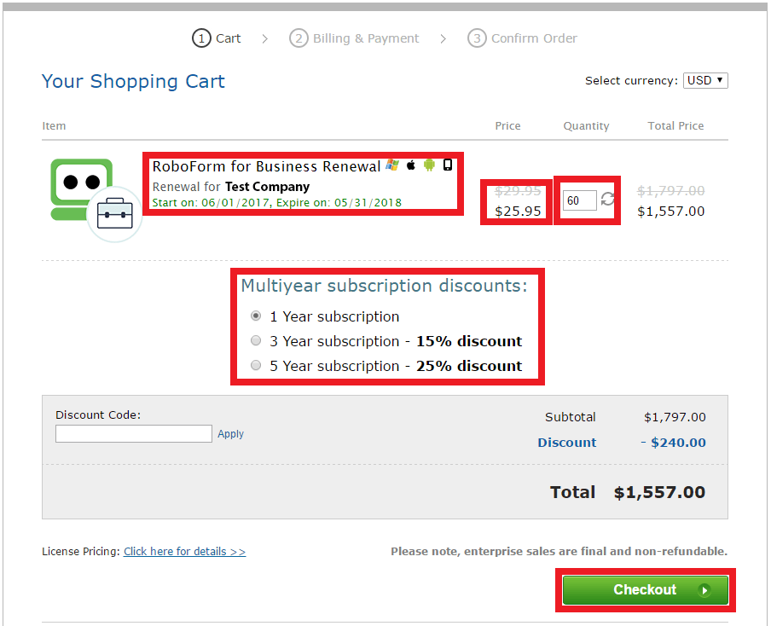
Task: Select the 1 Year subscription option
Action: (x=255, y=316)
